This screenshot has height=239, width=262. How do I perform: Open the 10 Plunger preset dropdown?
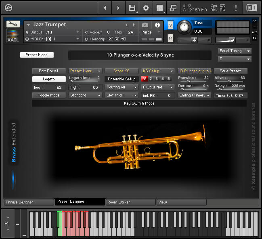(x=195, y=71)
